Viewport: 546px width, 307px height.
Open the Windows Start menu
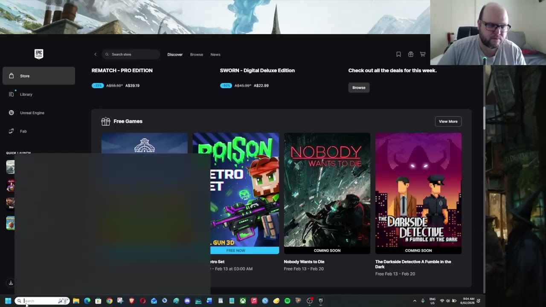(8, 301)
